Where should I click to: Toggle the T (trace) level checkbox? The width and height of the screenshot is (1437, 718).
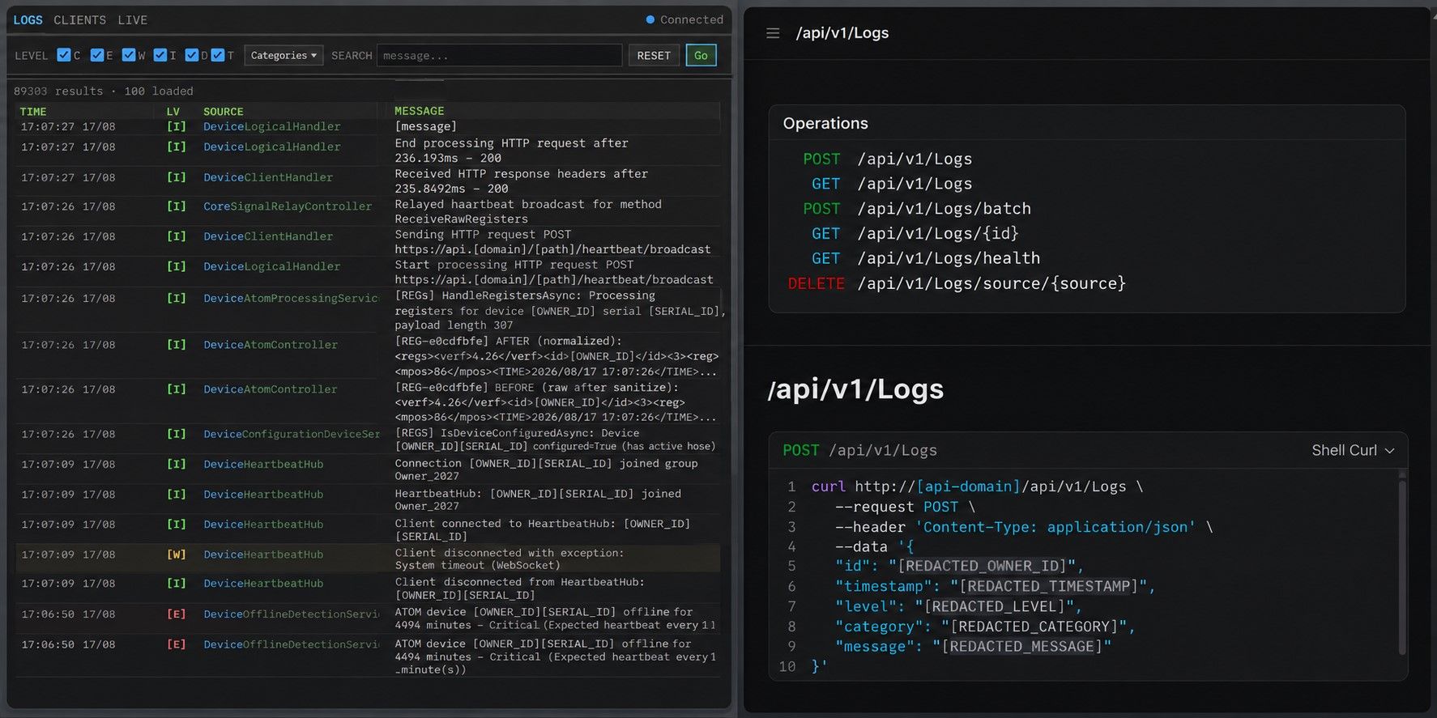(218, 55)
